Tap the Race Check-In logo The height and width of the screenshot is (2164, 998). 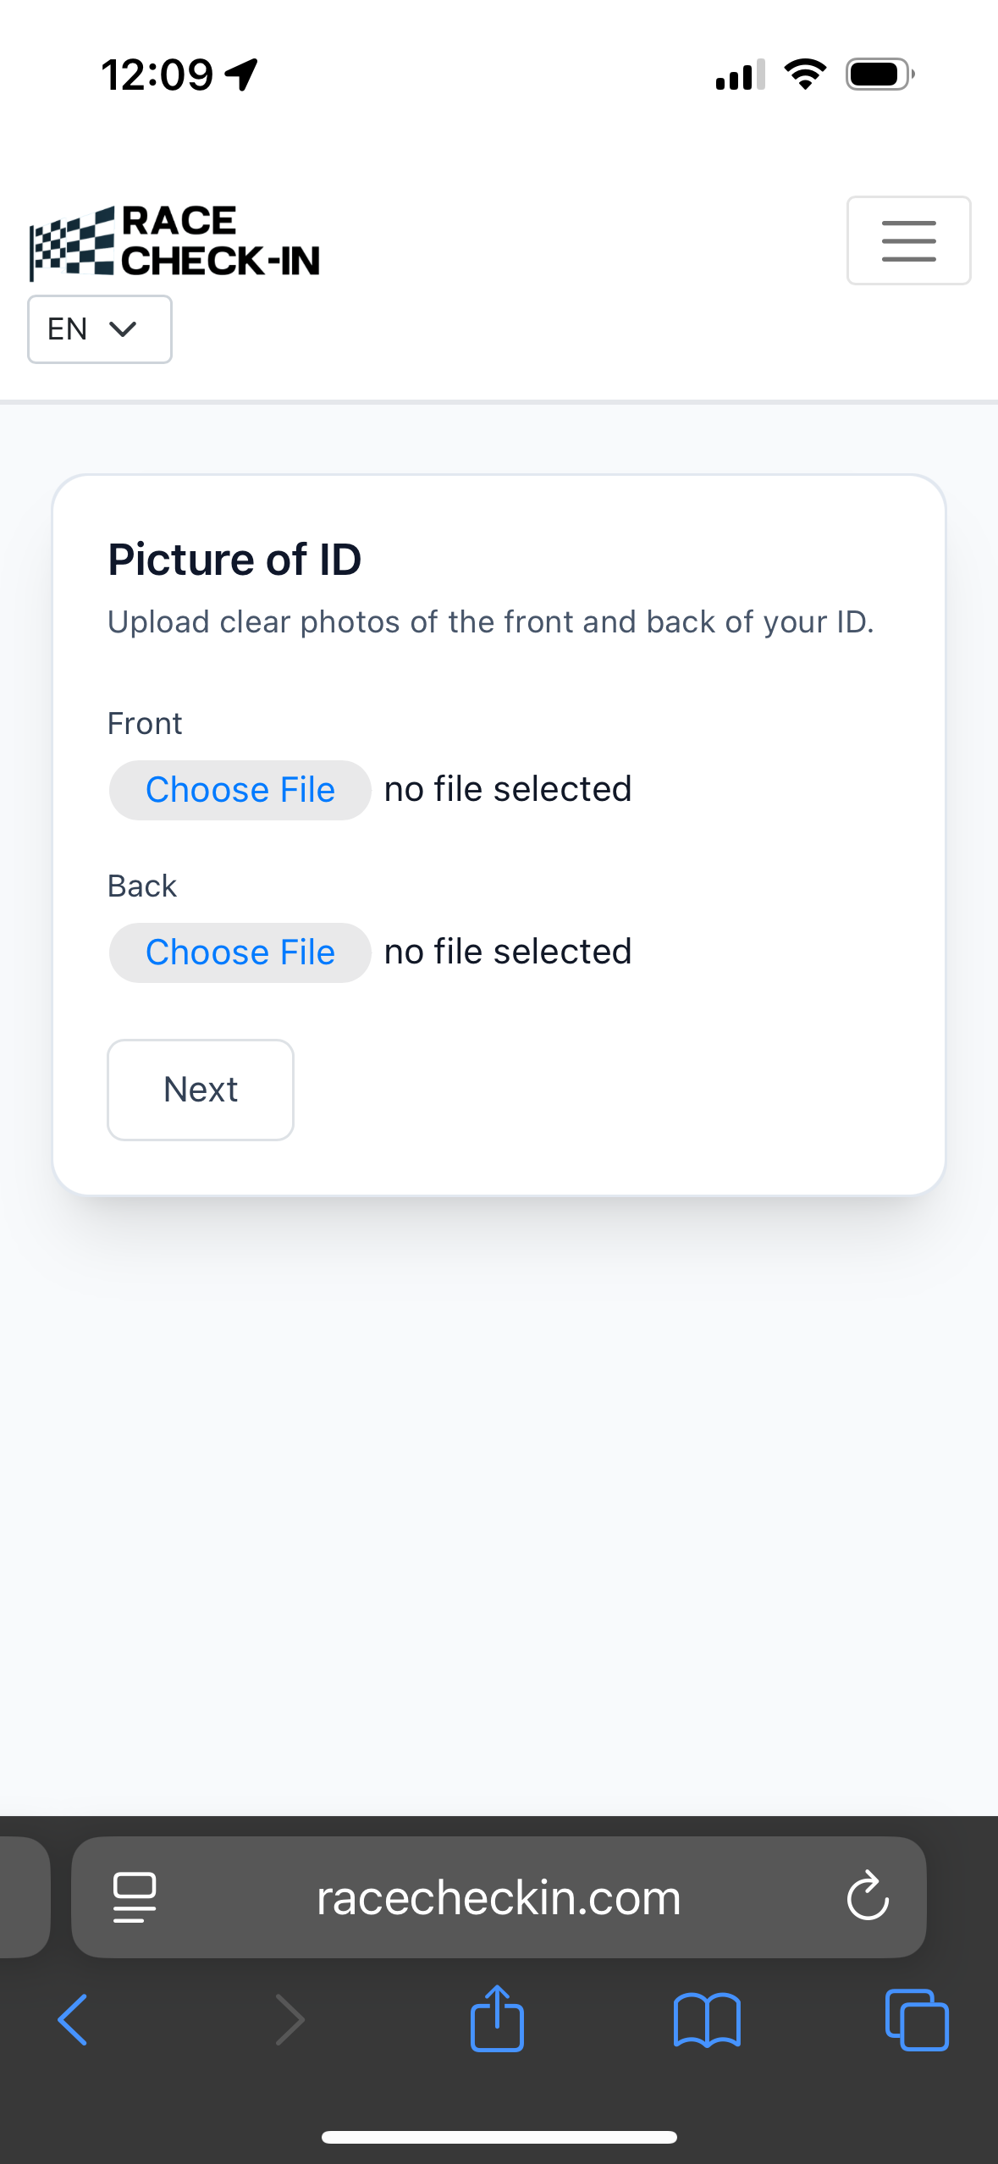coord(175,242)
